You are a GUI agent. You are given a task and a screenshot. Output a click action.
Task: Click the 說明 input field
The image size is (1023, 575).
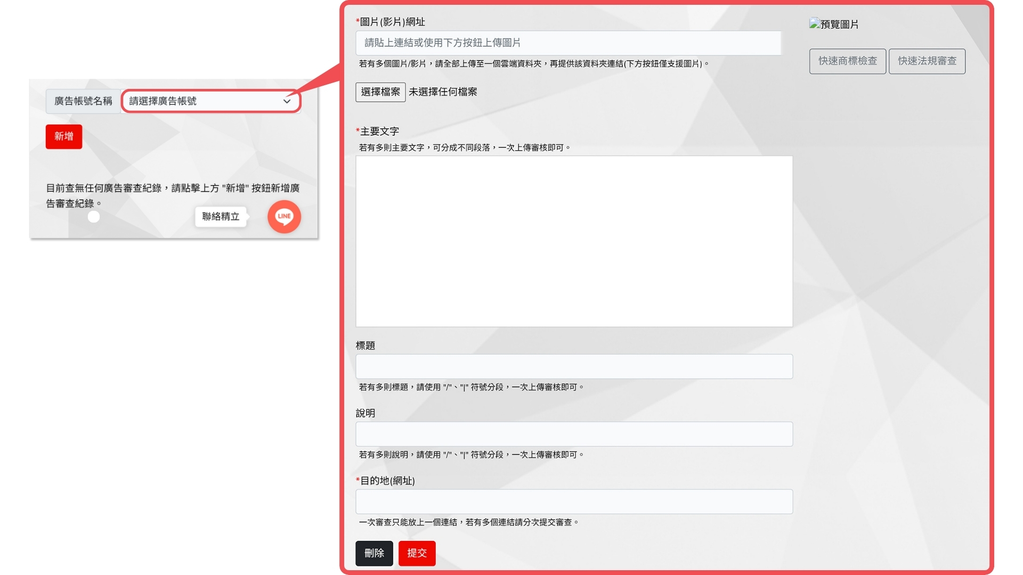coord(574,434)
